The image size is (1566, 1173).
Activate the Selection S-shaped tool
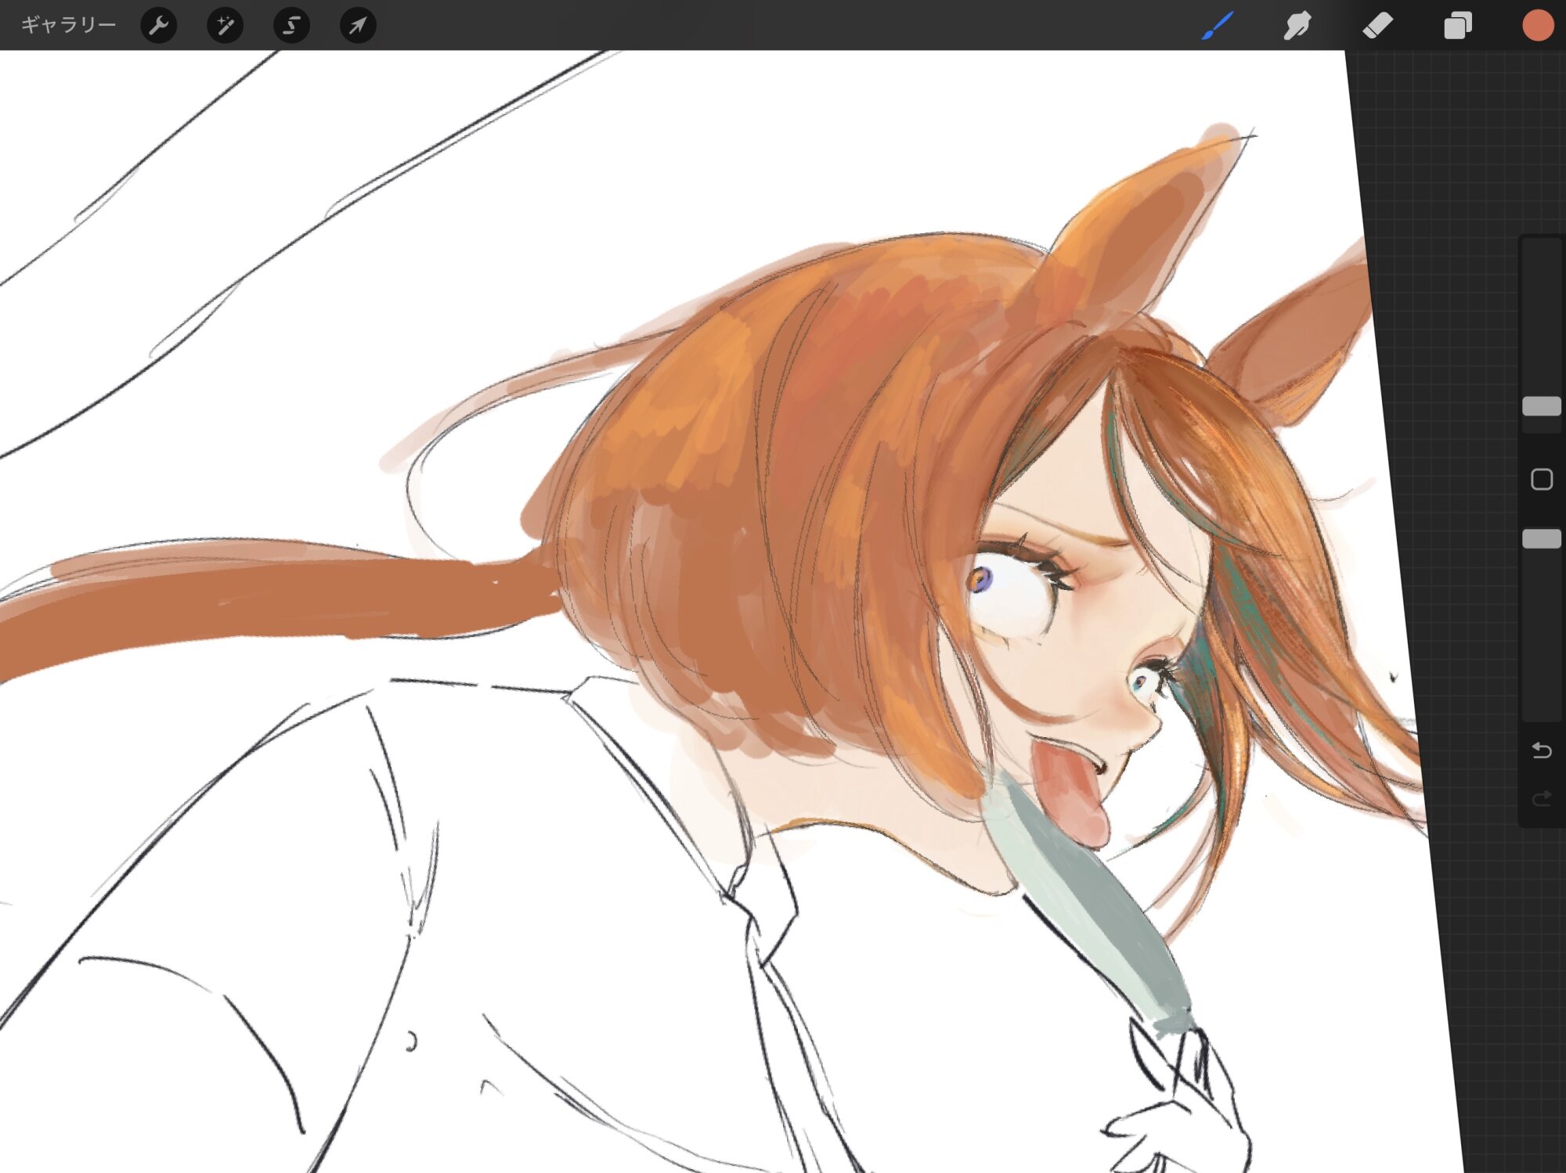click(x=291, y=26)
